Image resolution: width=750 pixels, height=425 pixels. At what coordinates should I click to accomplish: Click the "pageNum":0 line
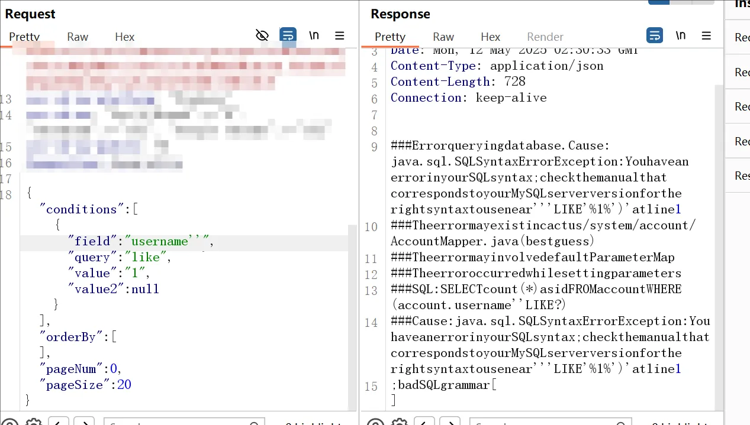[x=81, y=369]
